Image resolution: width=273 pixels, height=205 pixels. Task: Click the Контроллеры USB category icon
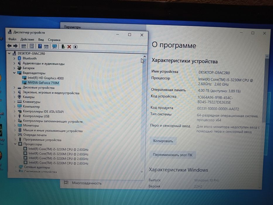coord(20,116)
